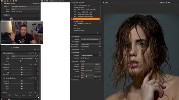Remove selected export recipe with minus icon
Viewport: 179px width, 100px height.
point(100,33)
